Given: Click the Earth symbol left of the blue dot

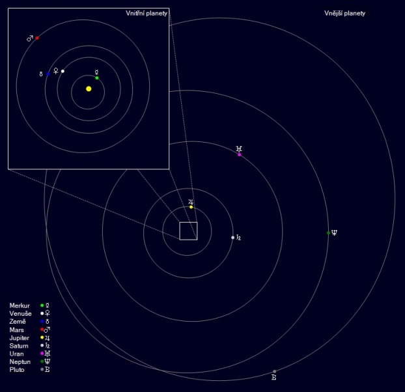Looking at the screenshot, I should point(41,74).
